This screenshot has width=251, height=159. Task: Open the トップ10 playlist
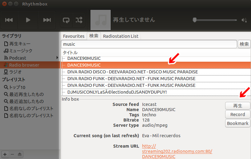(14, 87)
